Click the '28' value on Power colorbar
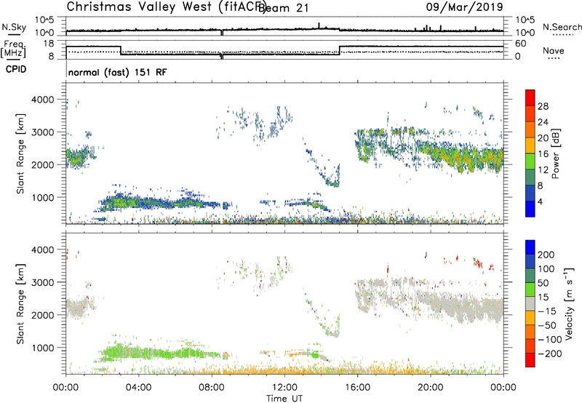Screen dimensions: 582x403 coord(543,106)
